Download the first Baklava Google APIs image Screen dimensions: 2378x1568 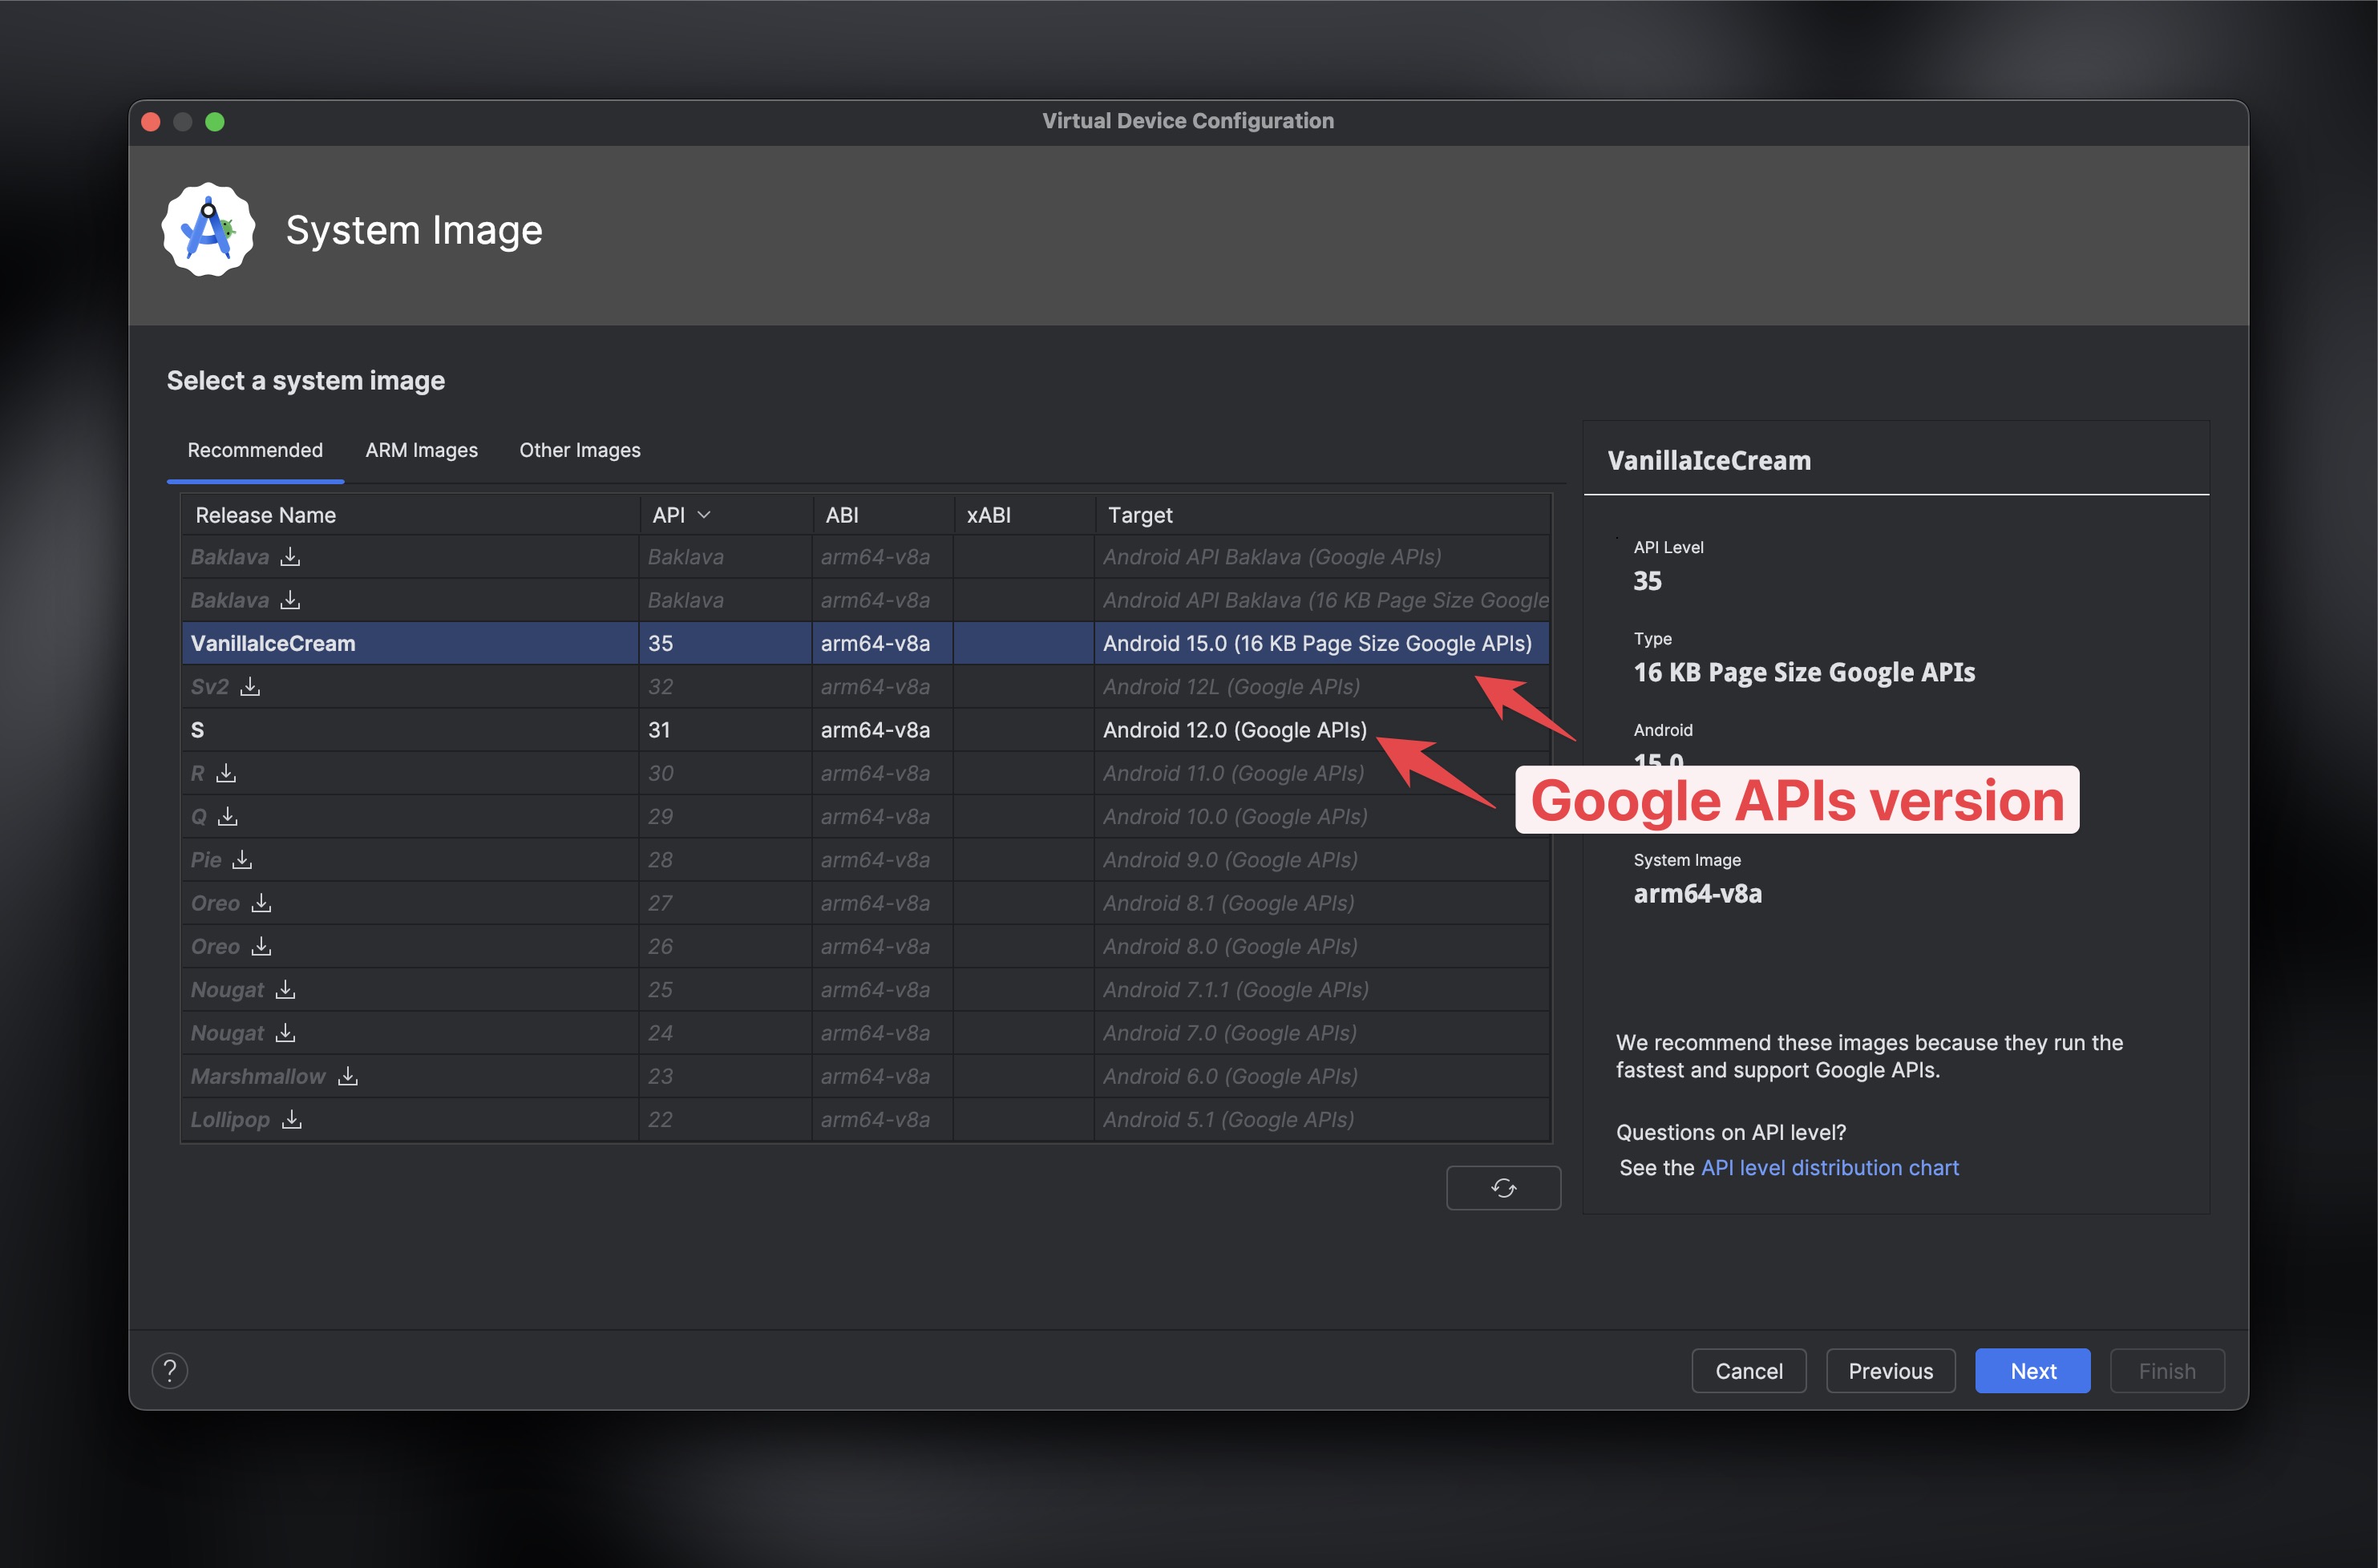(x=290, y=556)
